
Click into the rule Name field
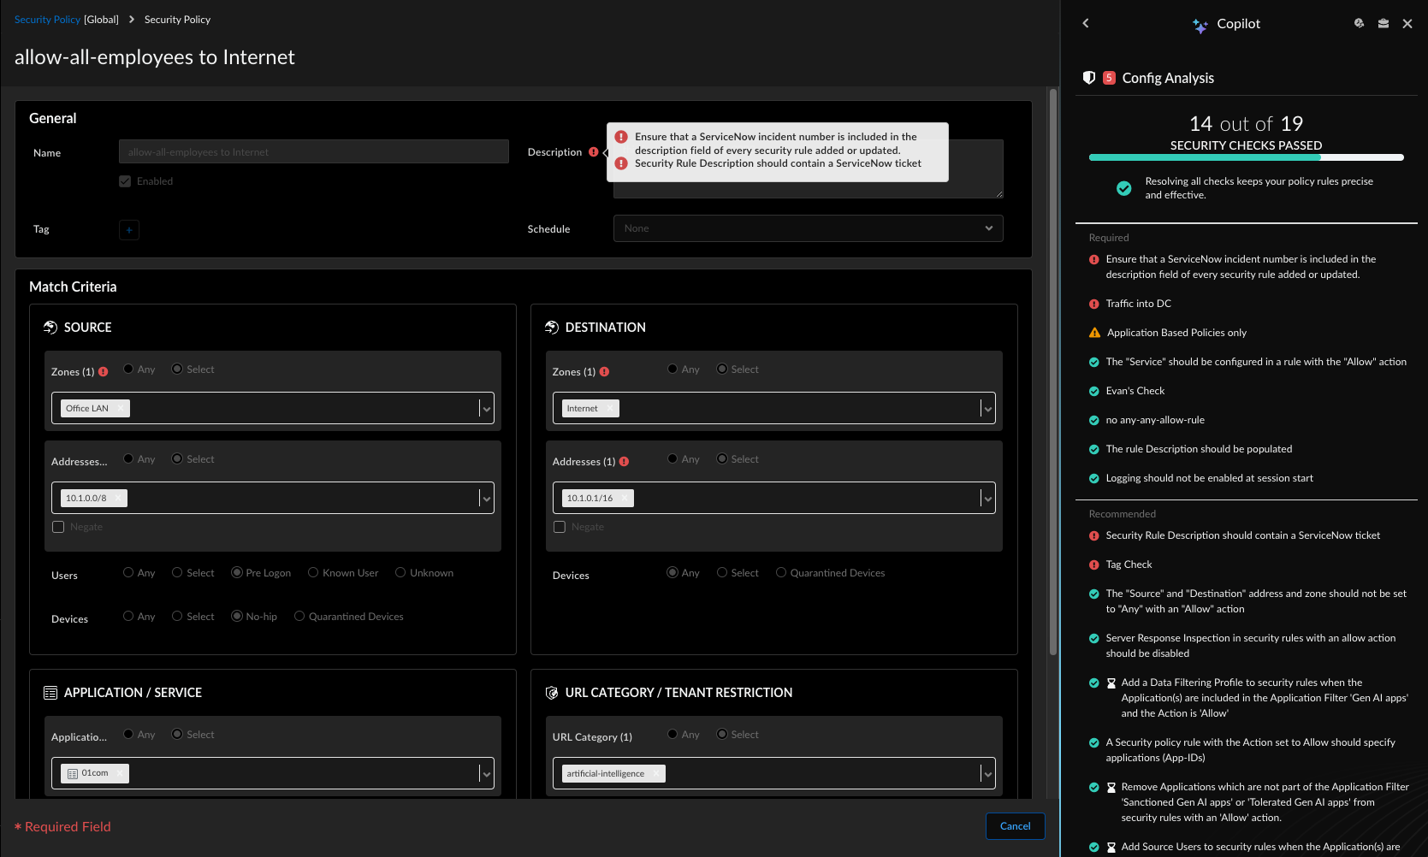(x=313, y=152)
